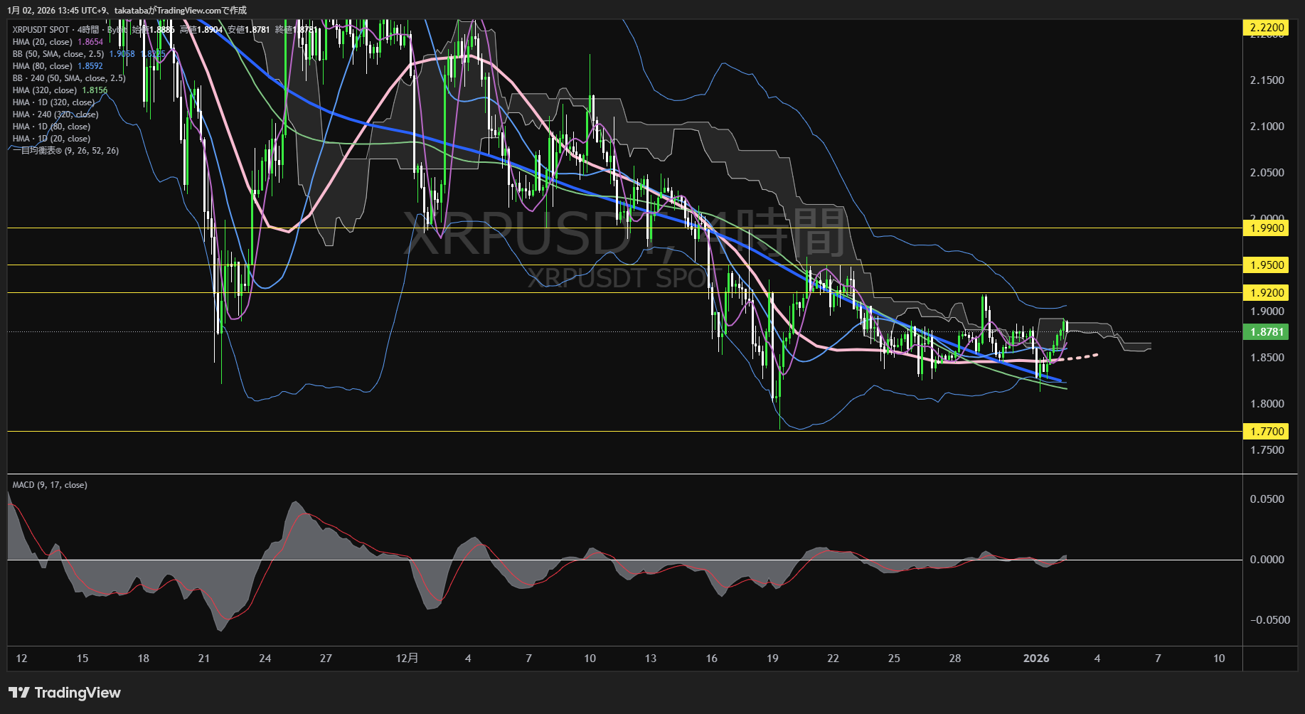Click the chart creation timestamp header text
1305x714 pixels.
(x=127, y=10)
